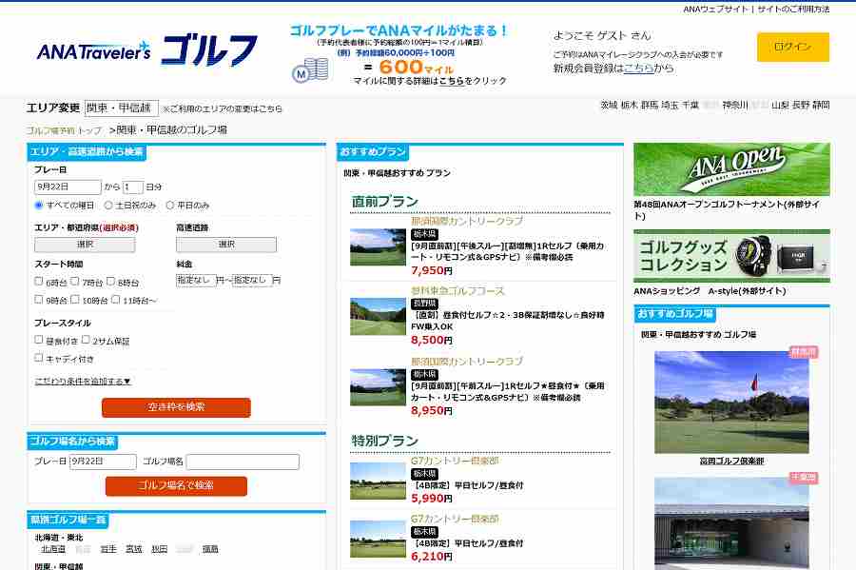
Task: Open 第48回ANAオープンゴルフトーナメント link text
Action: pyautogui.click(x=727, y=209)
